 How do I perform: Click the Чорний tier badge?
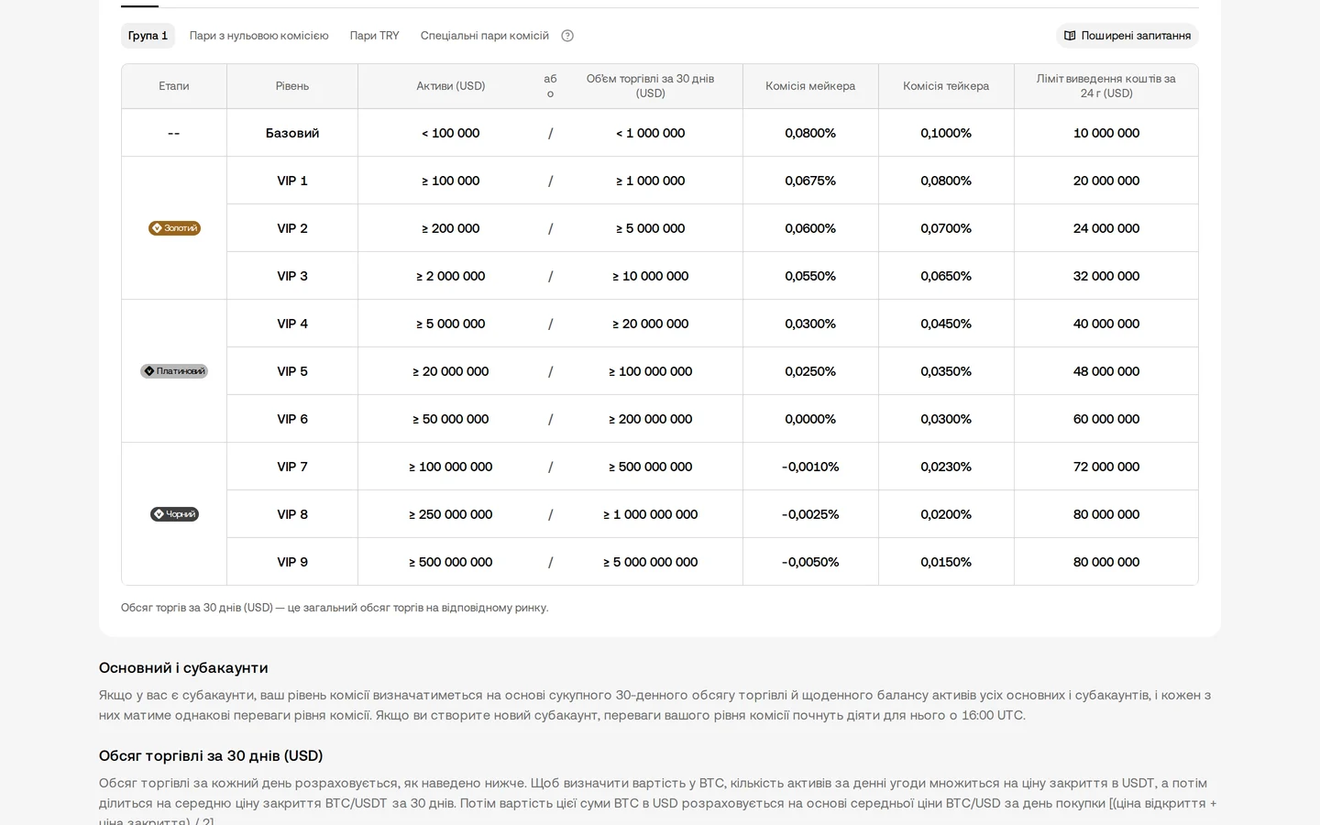tap(174, 514)
